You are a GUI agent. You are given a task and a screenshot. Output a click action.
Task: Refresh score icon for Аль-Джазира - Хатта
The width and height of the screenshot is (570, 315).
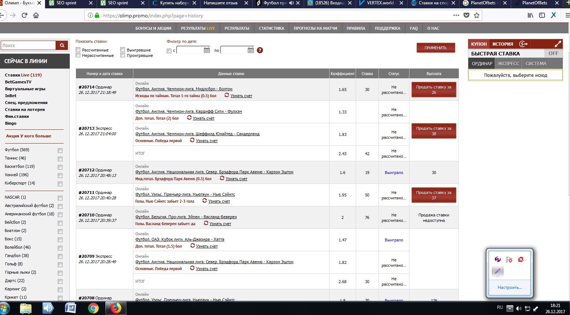click(193, 245)
